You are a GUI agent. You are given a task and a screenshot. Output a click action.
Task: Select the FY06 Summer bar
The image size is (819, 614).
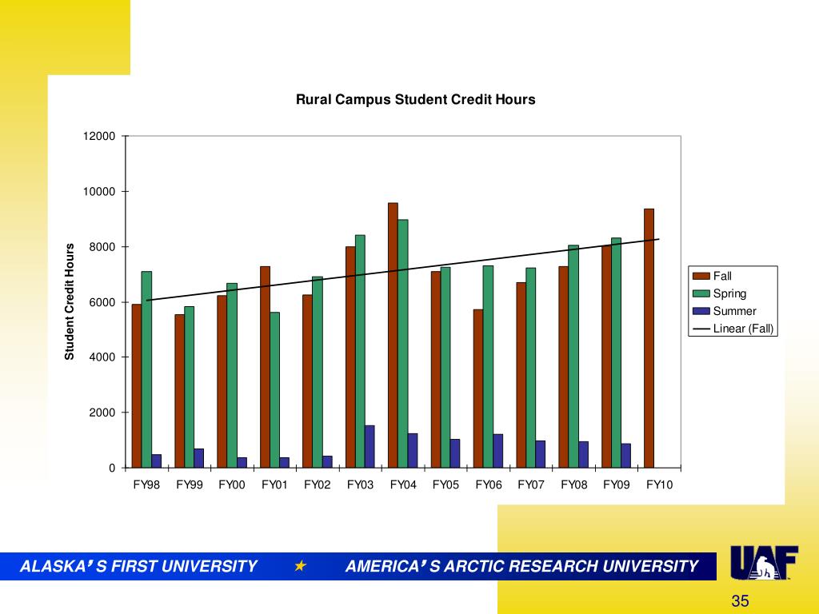[x=497, y=451]
